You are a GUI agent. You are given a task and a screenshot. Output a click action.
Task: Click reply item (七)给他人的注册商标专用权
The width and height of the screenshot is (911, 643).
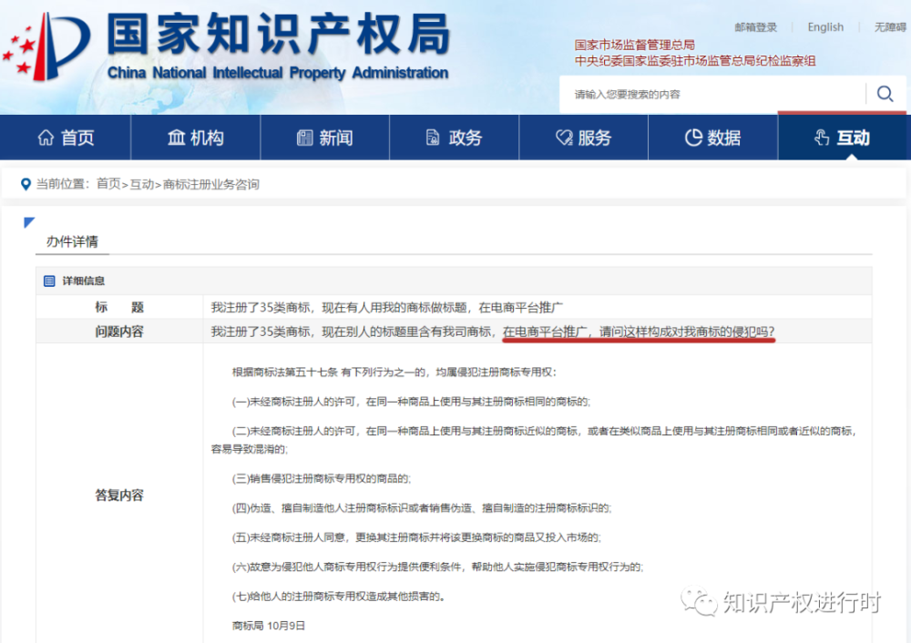point(339,597)
